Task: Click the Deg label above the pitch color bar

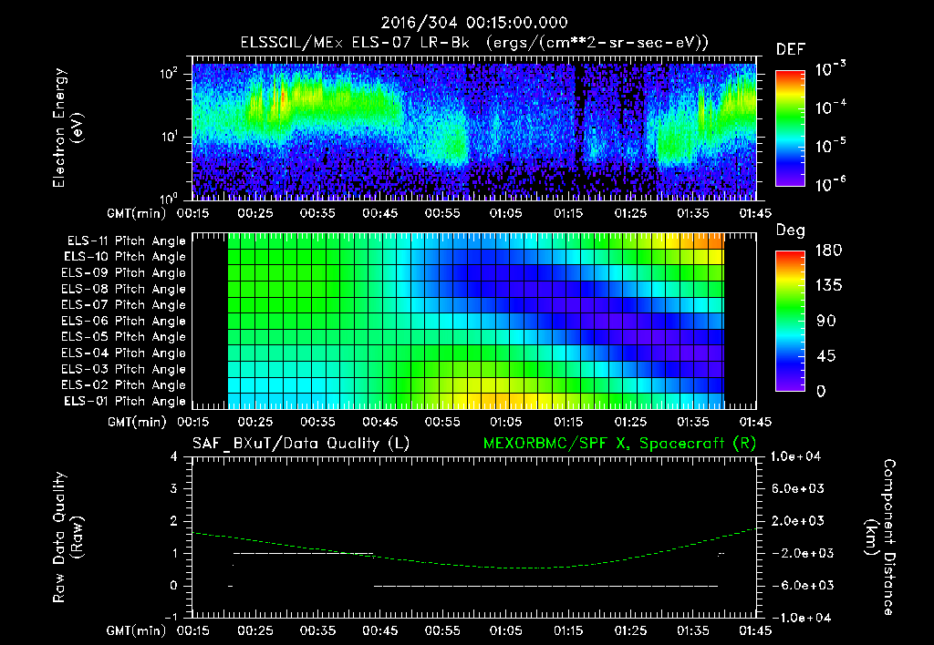Action: click(x=790, y=230)
